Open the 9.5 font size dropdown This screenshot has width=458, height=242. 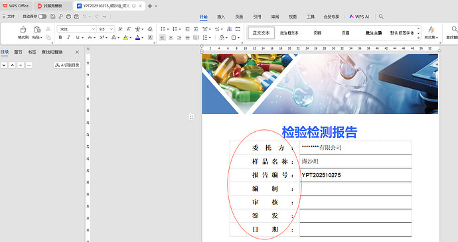coord(112,29)
